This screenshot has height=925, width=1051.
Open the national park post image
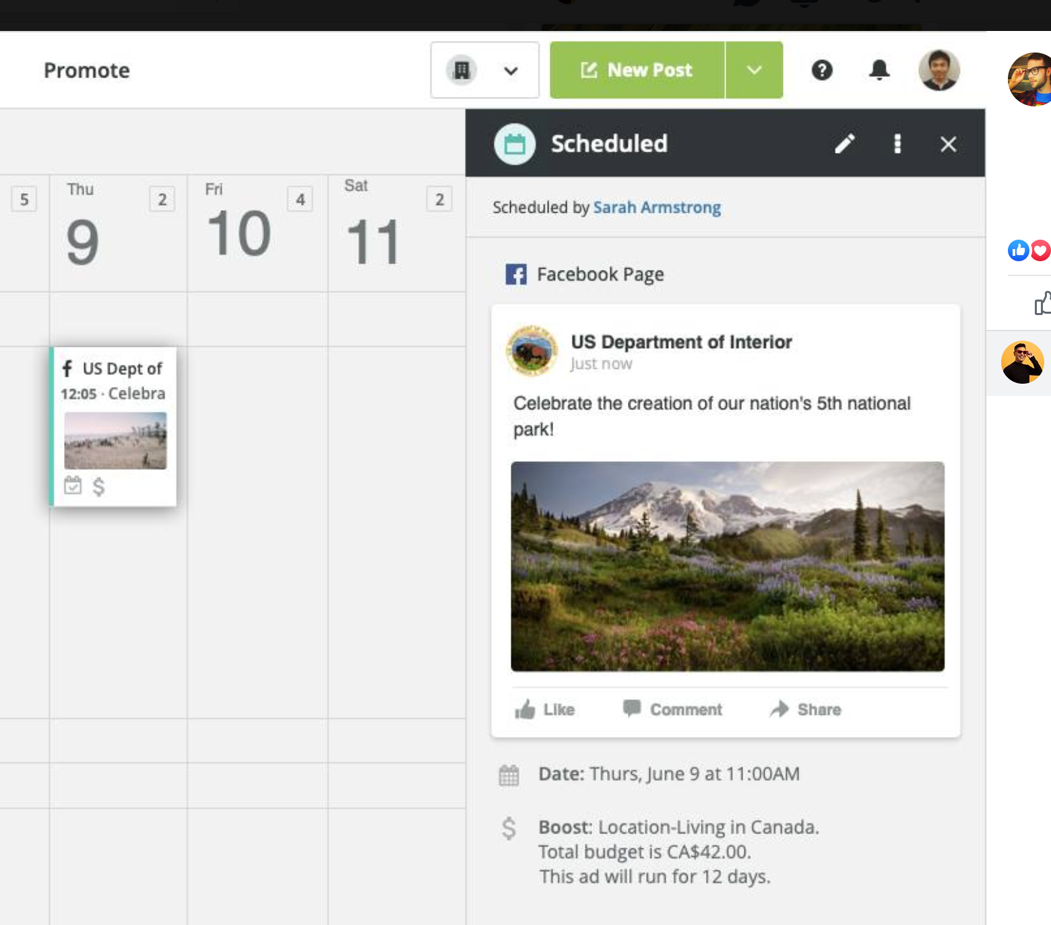(x=728, y=566)
